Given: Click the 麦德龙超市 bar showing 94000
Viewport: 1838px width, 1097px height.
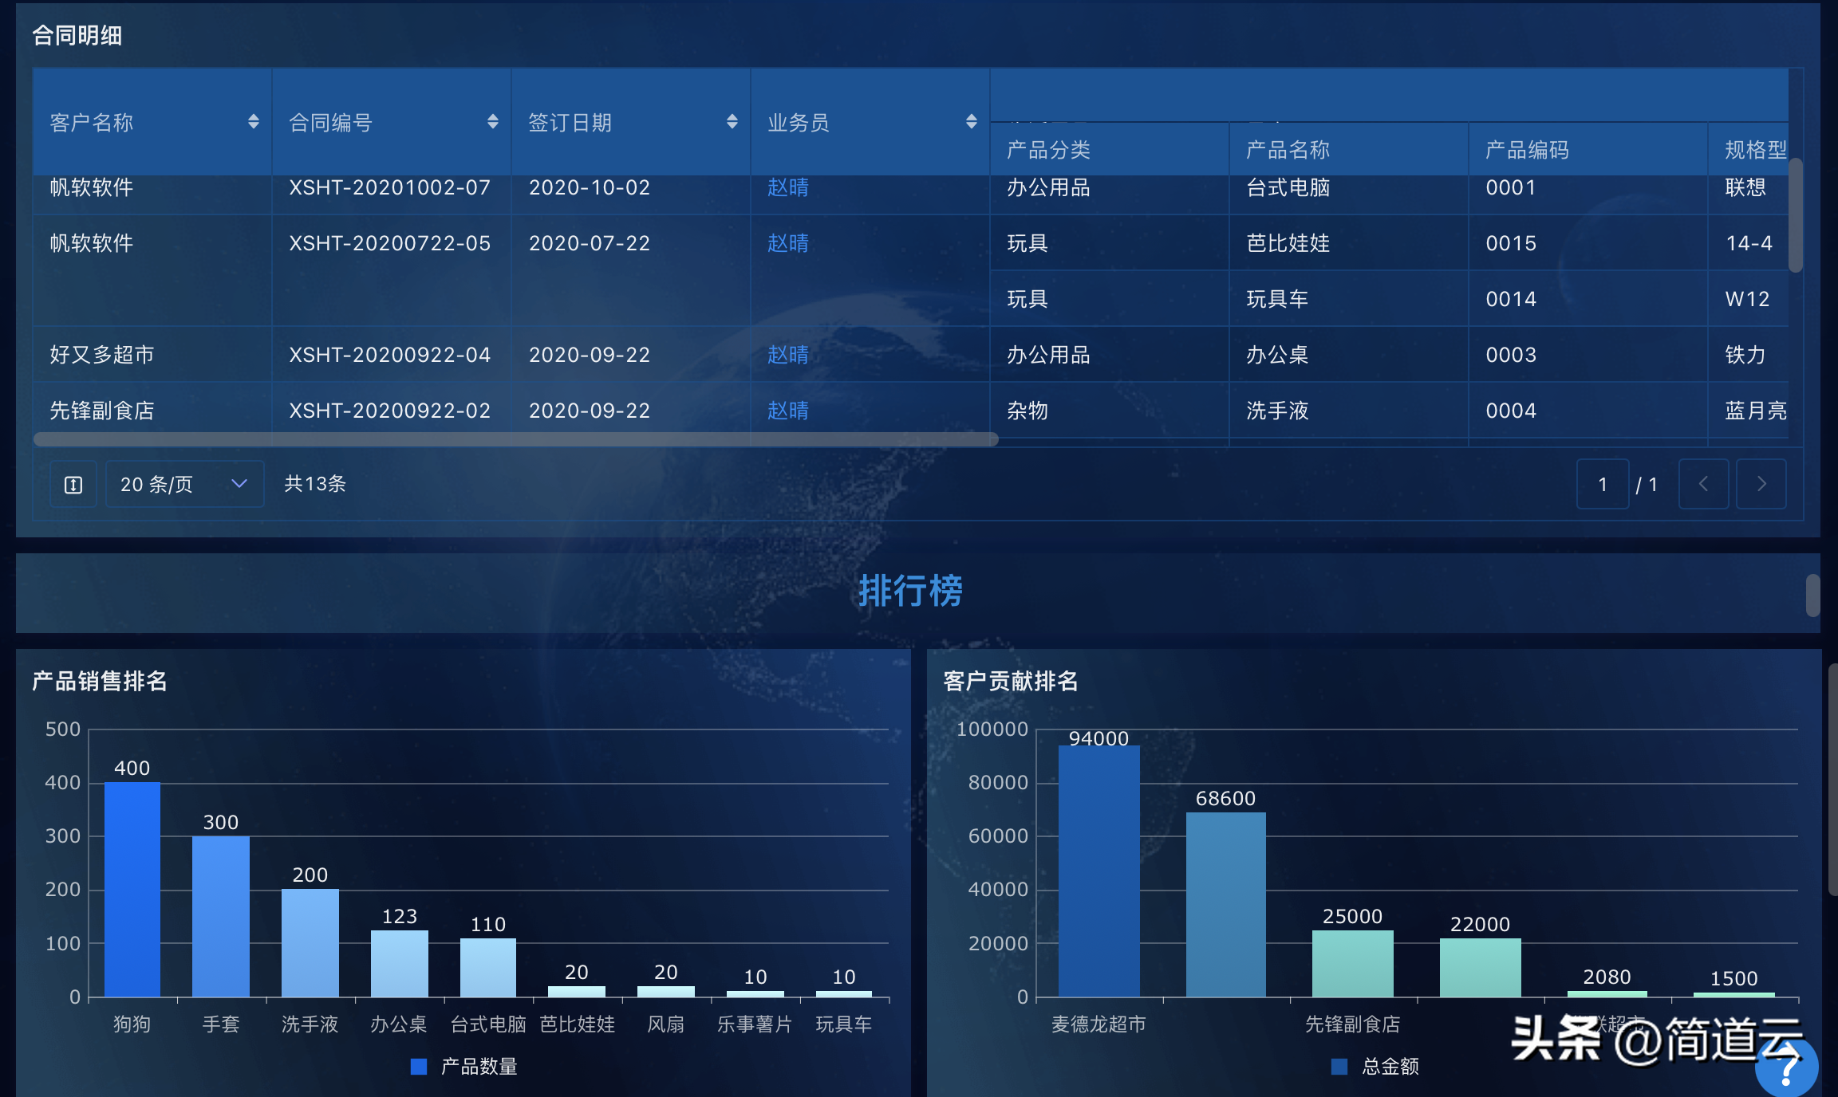Looking at the screenshot, I should [1098, 871].
